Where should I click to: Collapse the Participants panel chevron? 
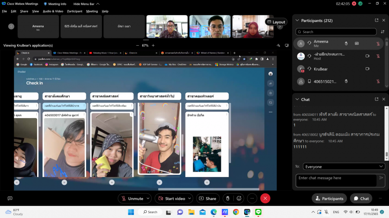[x=297, y=20]
